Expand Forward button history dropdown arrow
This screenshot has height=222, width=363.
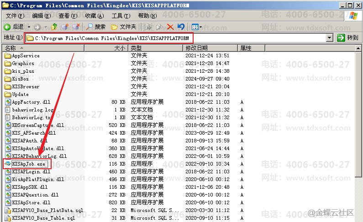point(46,27)
